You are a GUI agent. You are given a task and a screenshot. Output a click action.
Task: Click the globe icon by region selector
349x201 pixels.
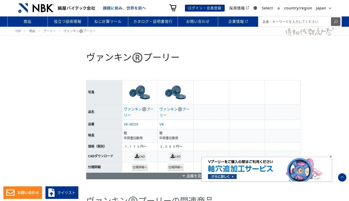[x=255, y=8]
